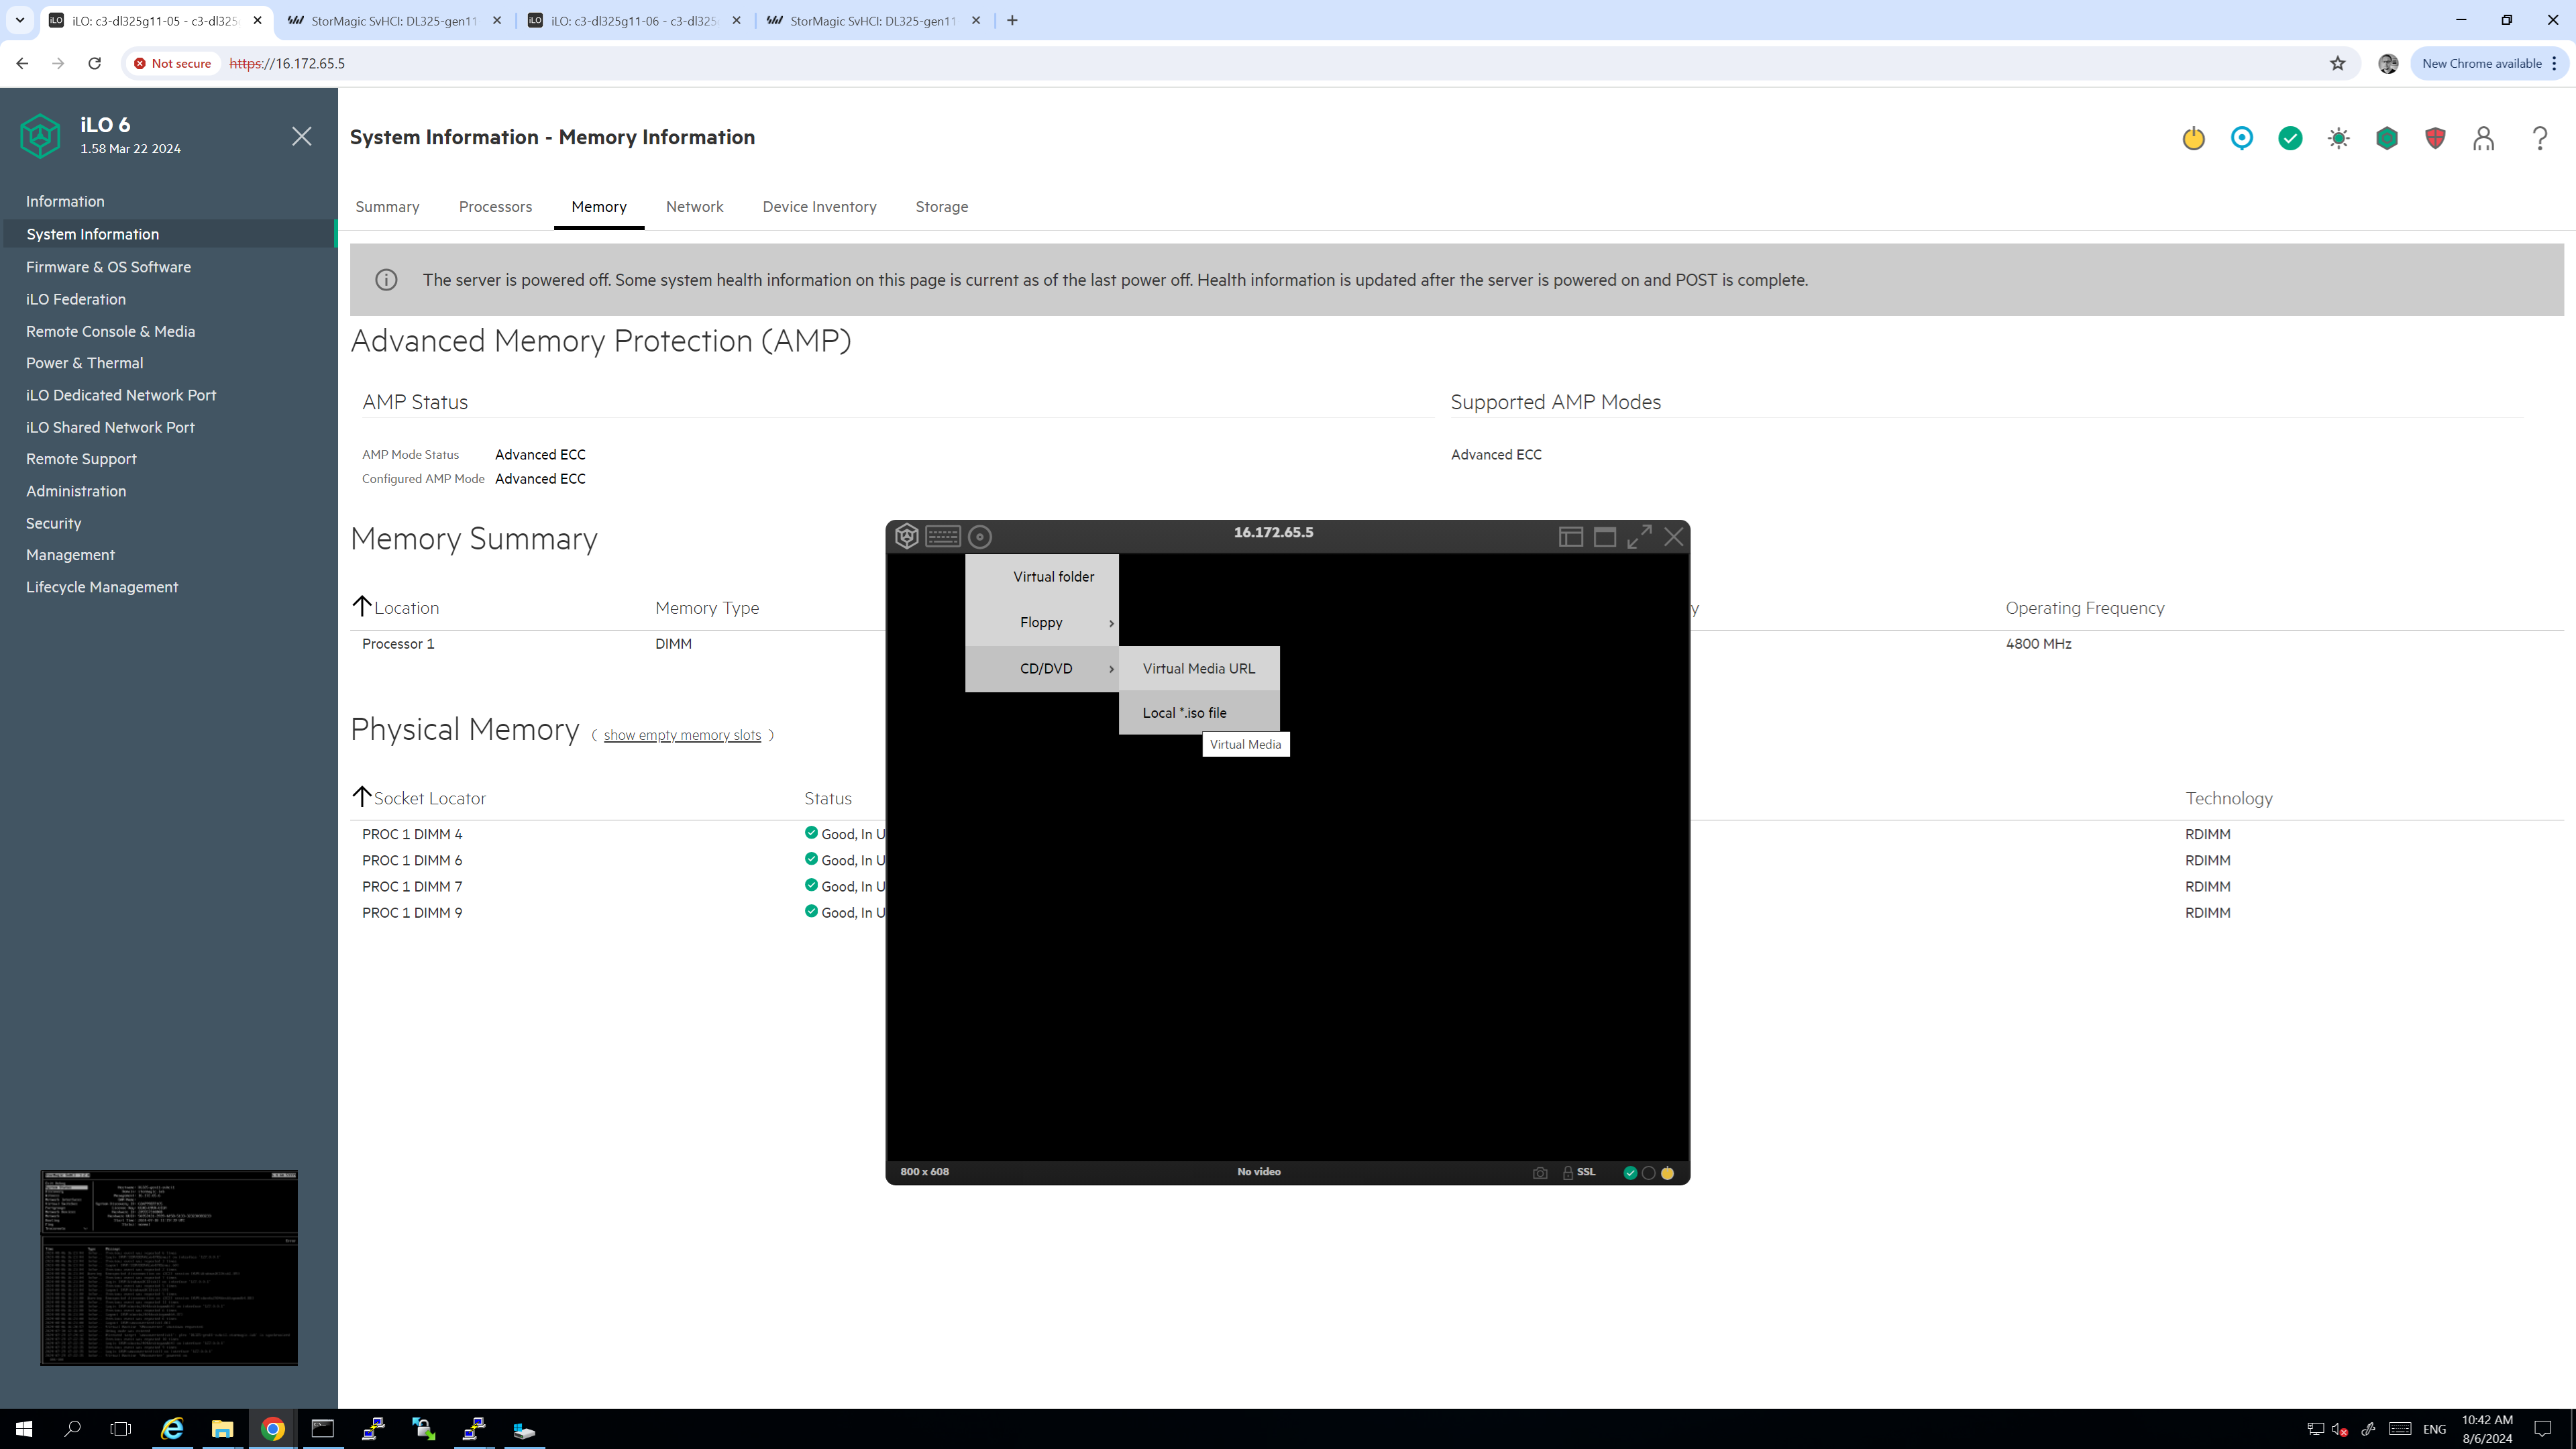Open File Explorer from the taskbar
This screenshot has width=2576, height=1449.
click(222, 1429)
